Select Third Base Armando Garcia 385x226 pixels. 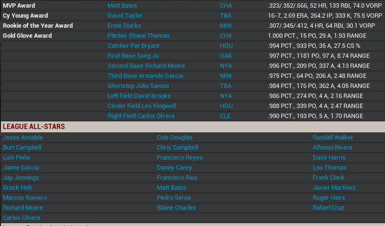(x=145, y=76)
